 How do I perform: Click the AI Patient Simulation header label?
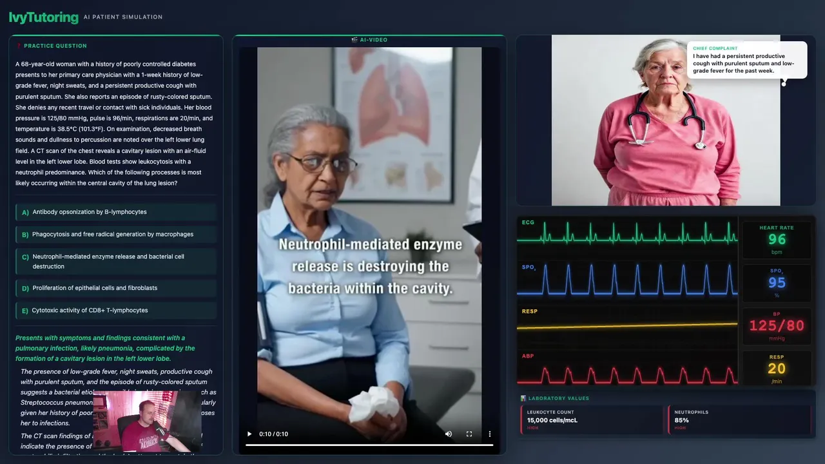123,17
